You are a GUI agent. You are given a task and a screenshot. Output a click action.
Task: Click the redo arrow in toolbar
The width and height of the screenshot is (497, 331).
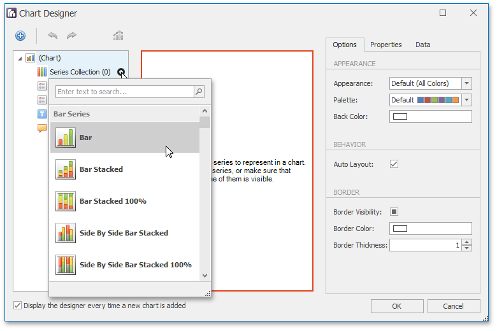pos(71,36)
